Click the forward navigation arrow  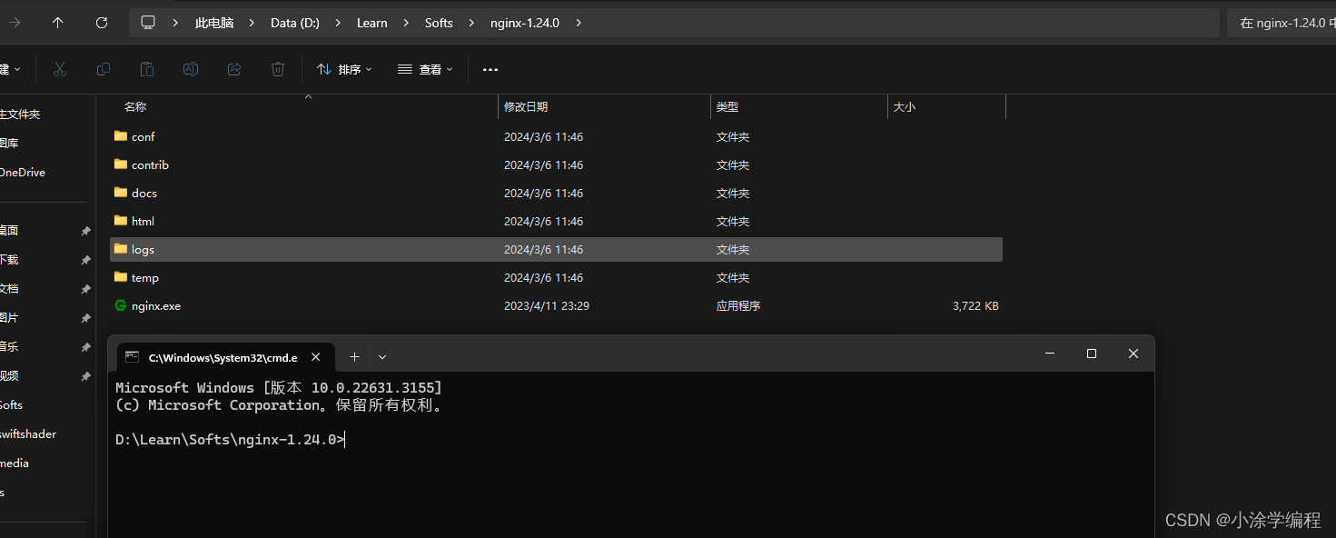pos(15,23)
